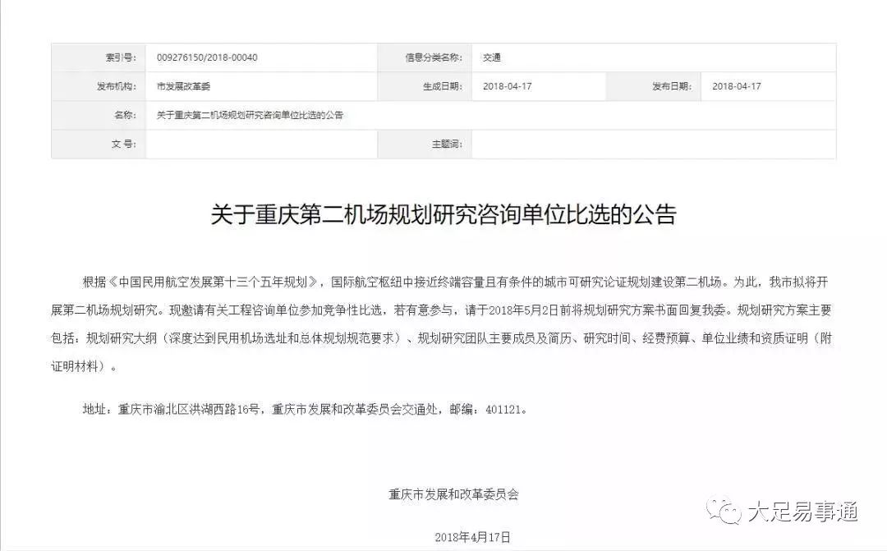The image size is (887, 551).
Task: Click the 名称 label cell
Action: point(99,116)
